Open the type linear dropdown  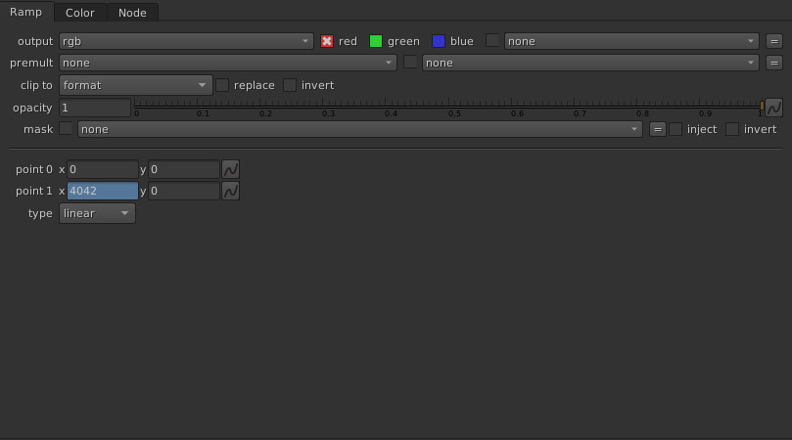coord(97,213)
